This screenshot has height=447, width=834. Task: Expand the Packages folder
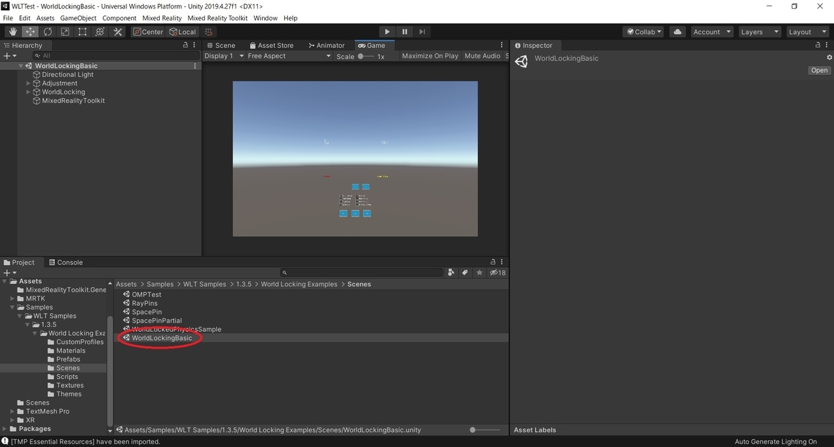coord(4,429)
